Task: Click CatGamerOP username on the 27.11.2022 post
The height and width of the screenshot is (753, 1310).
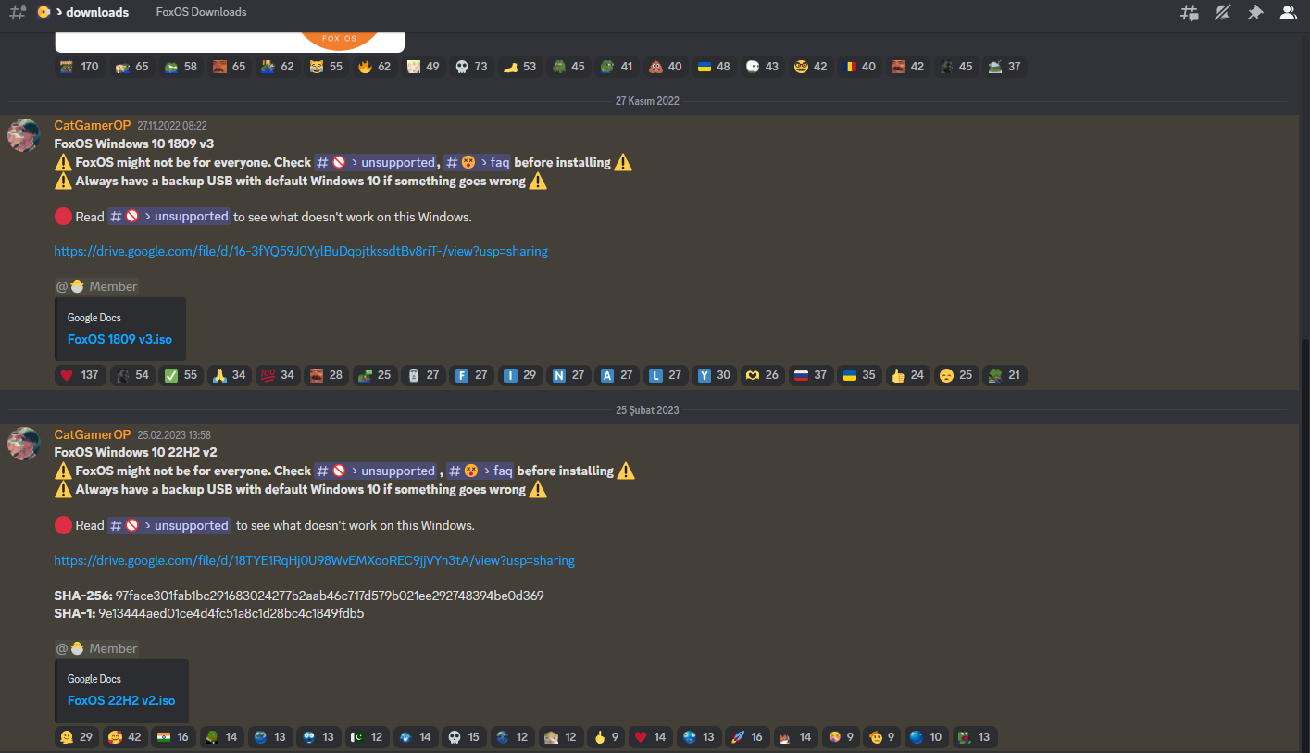Action: tap(93, 125)
